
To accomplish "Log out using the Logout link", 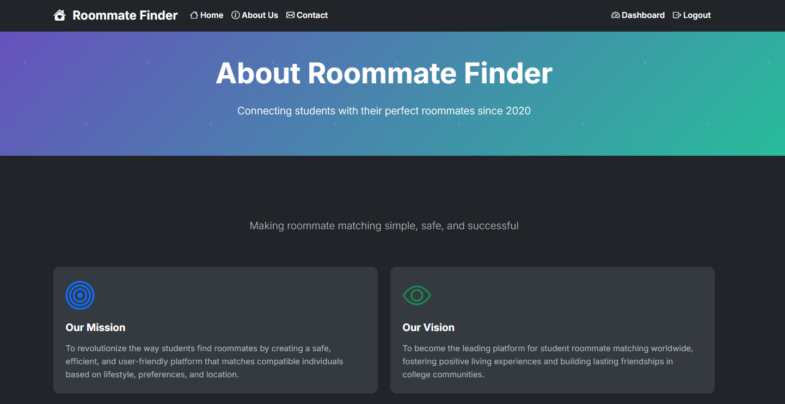I will coord(695,15).
